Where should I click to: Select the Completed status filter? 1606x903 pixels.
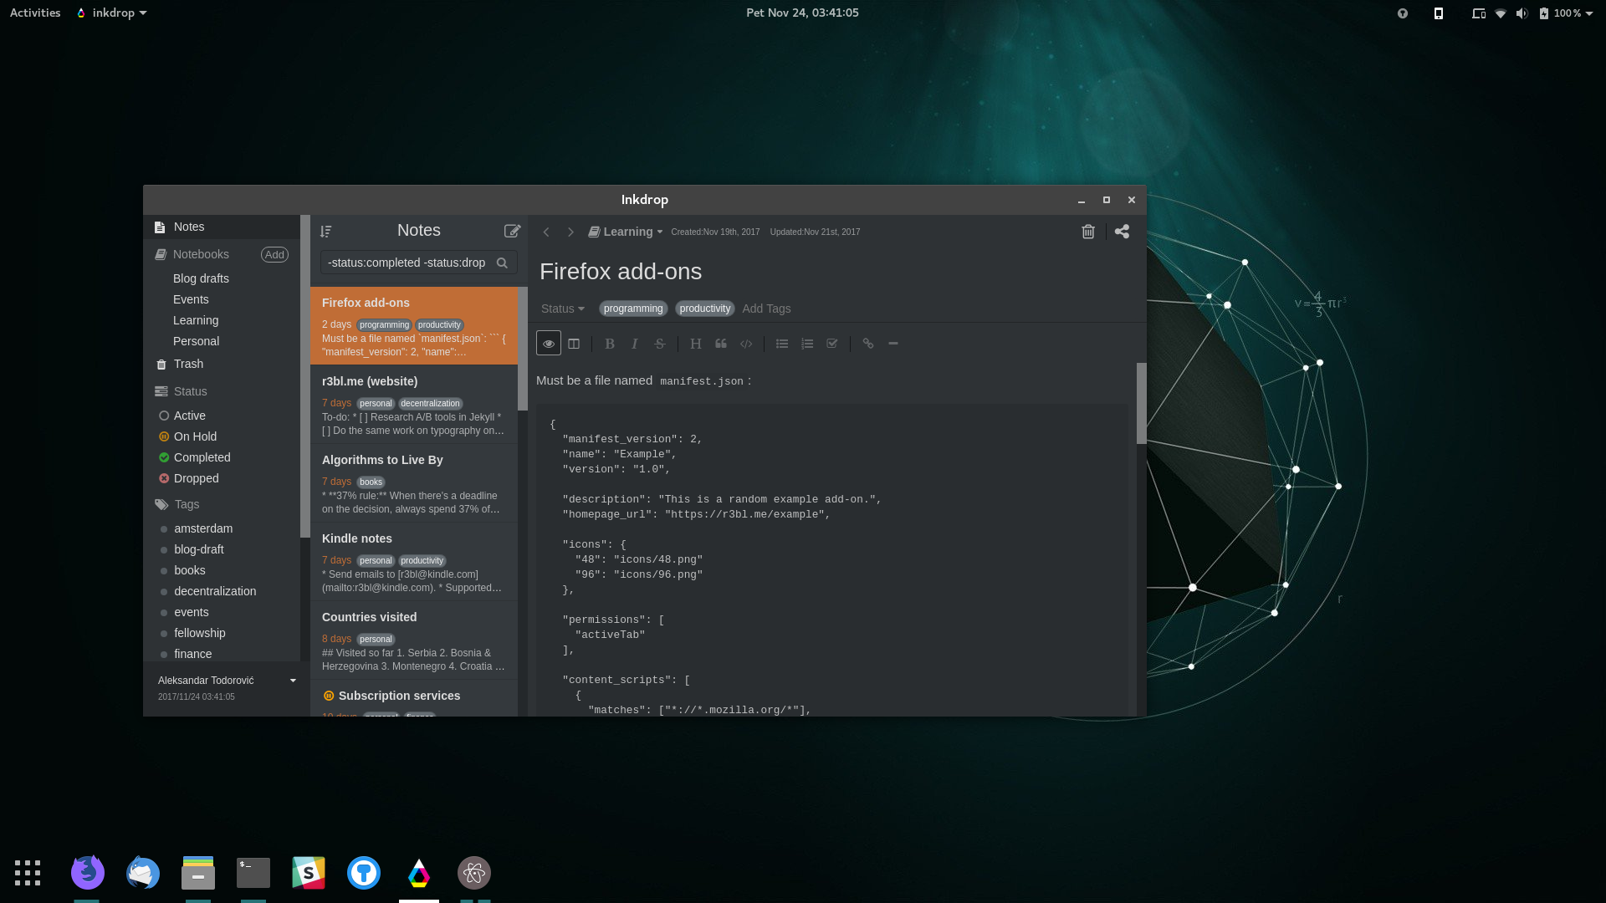pos(202,457)
